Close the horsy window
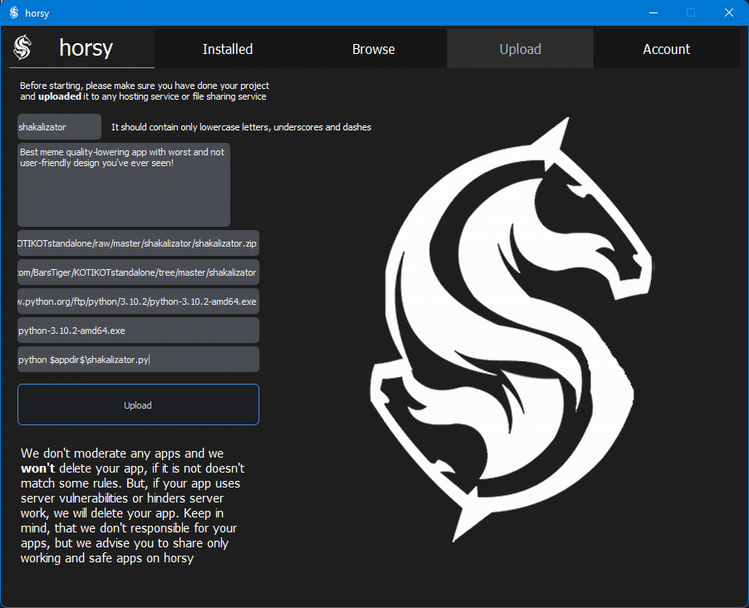 tap(729, 12)
